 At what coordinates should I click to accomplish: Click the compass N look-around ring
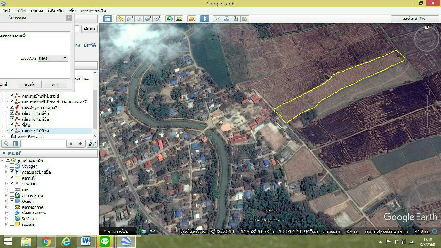426,39
